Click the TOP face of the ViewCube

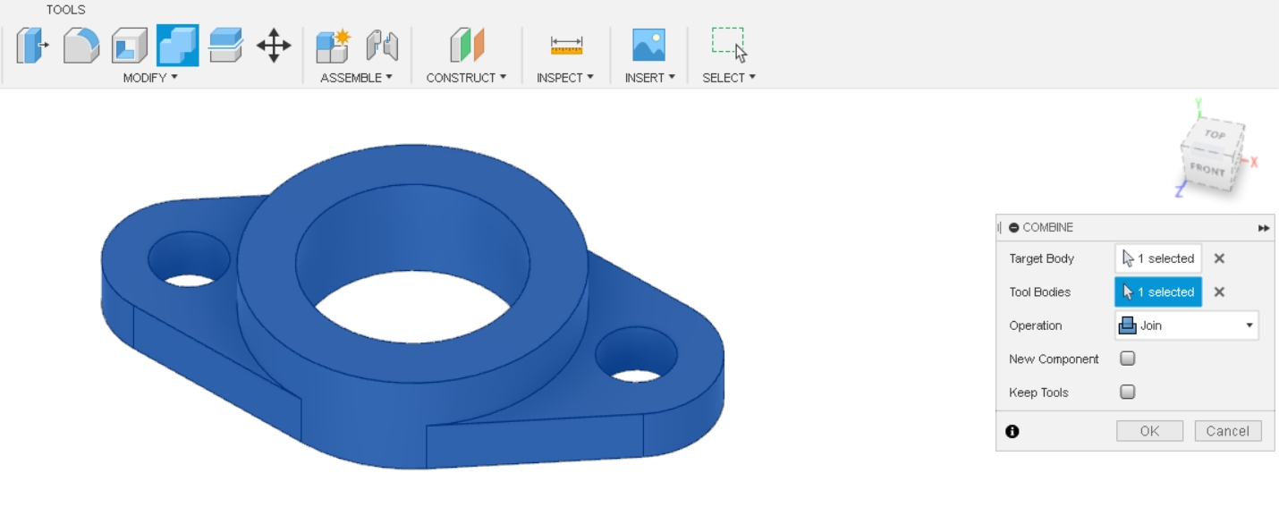(1214, 135)
